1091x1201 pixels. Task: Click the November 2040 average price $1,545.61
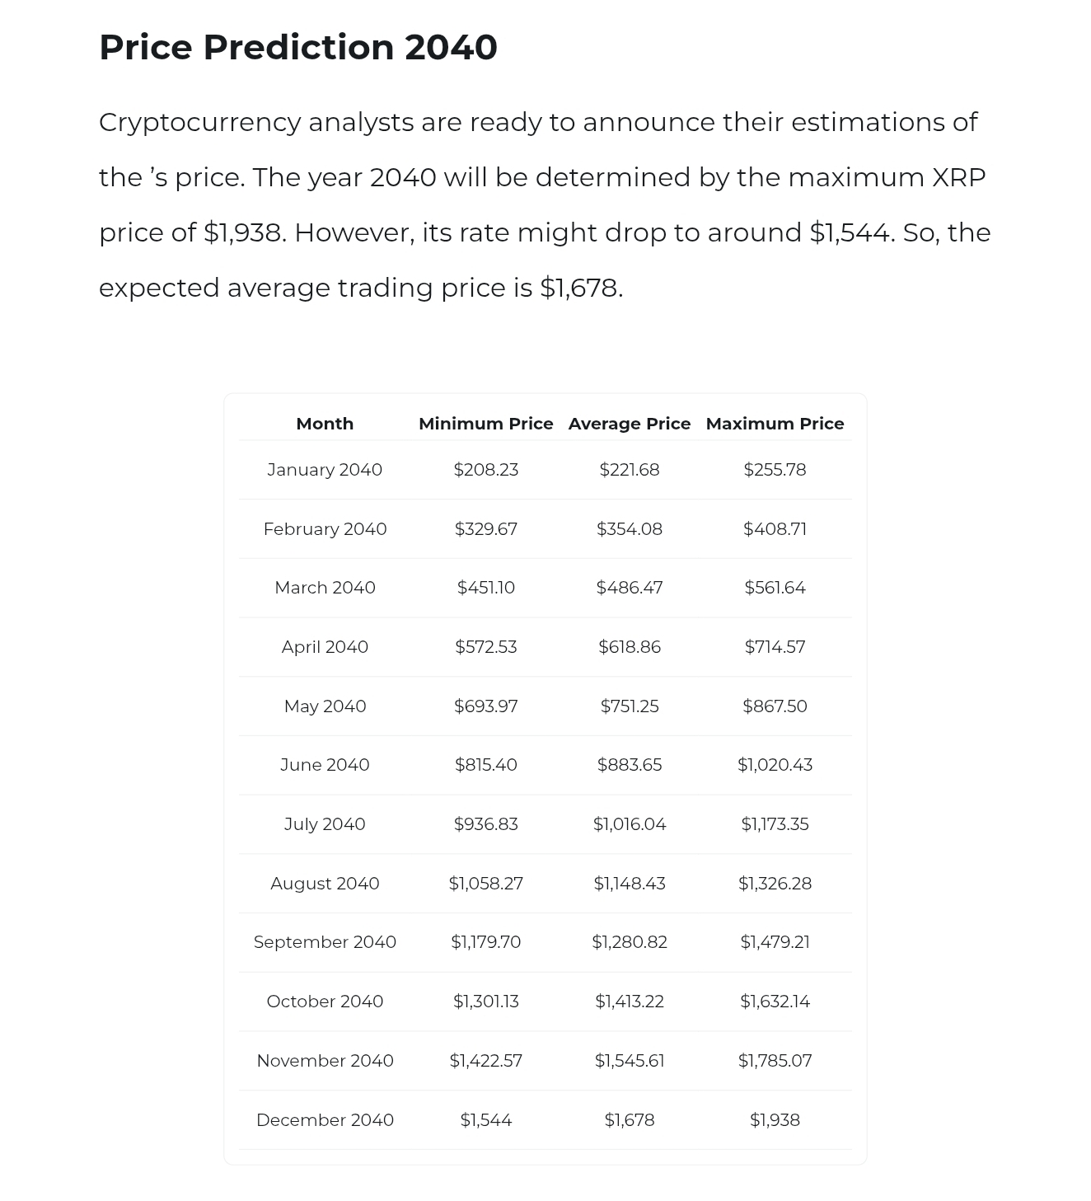coord(629,1061)
